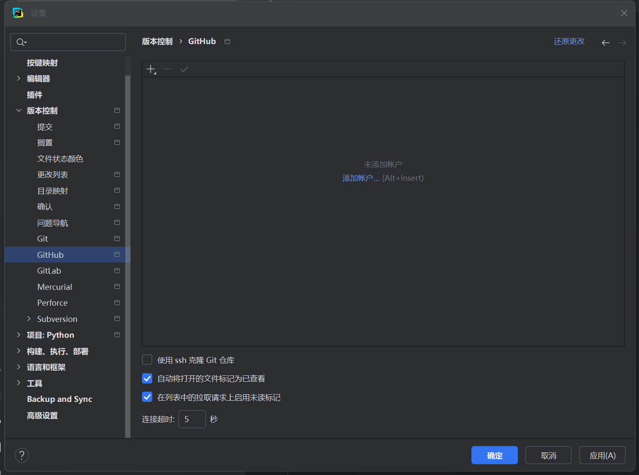Close the 设置 dialog window

[x=624, y=13]
